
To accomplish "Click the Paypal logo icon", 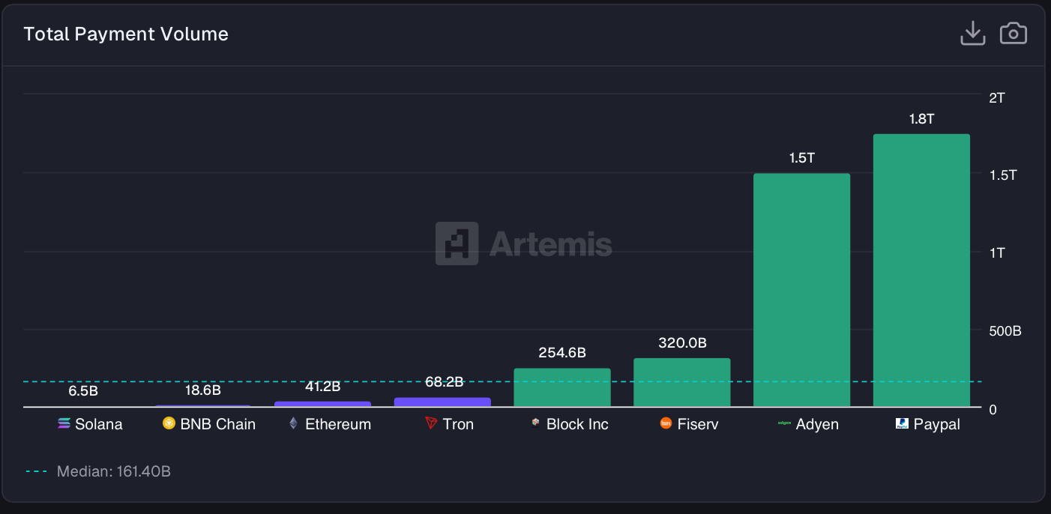I will pos(903,424).
